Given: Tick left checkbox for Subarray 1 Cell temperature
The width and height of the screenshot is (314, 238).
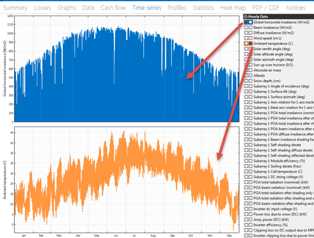Looking at the screenshot, I should (246, 172).
